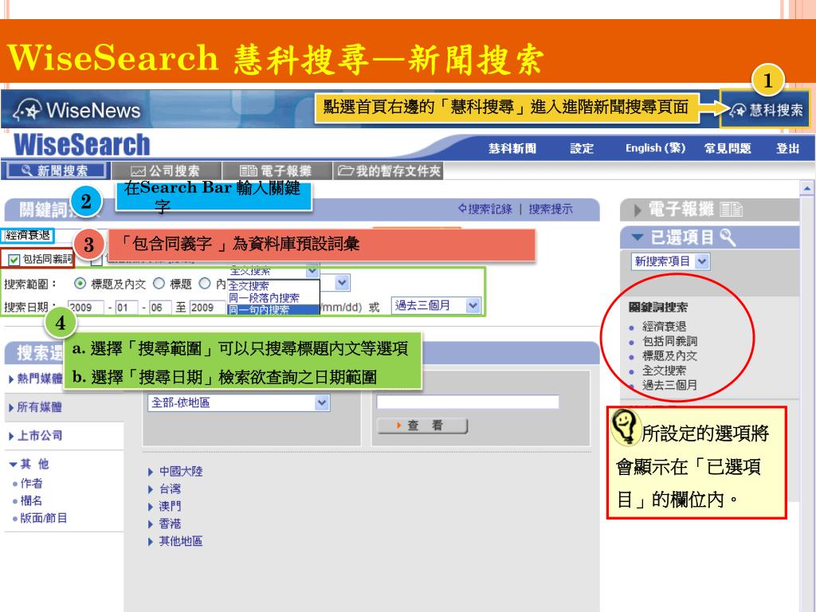Select the 標題 radio button

[x=159, y=284]
